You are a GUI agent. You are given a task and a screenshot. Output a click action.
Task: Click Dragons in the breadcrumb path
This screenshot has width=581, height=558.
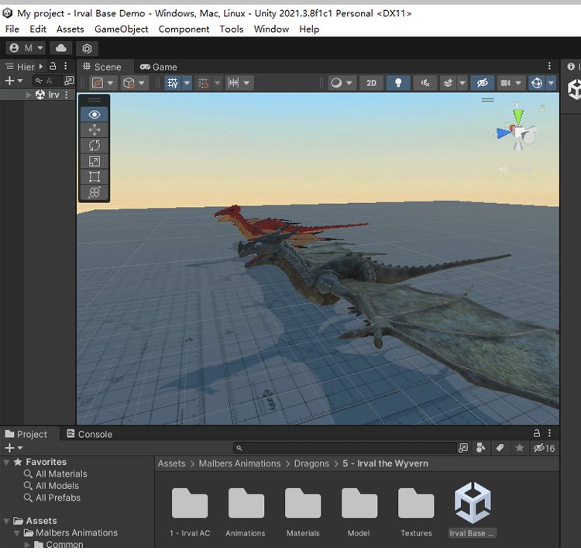click(311, 463)
